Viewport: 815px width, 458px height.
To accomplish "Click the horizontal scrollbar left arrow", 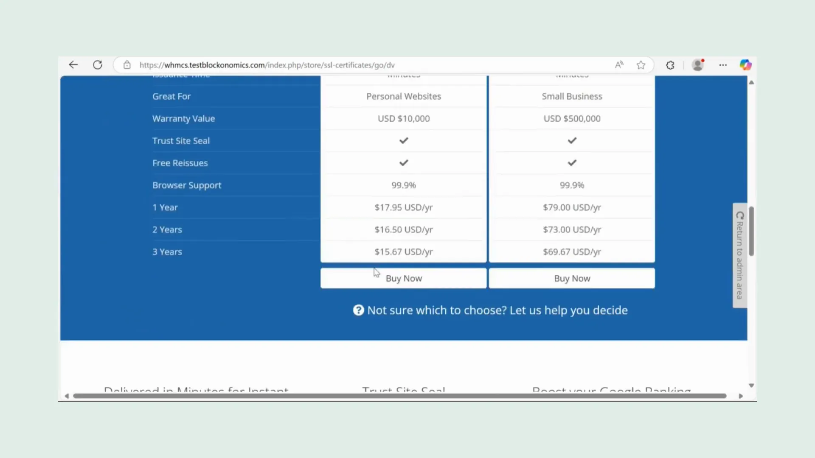I will click(x=67, y=395).
